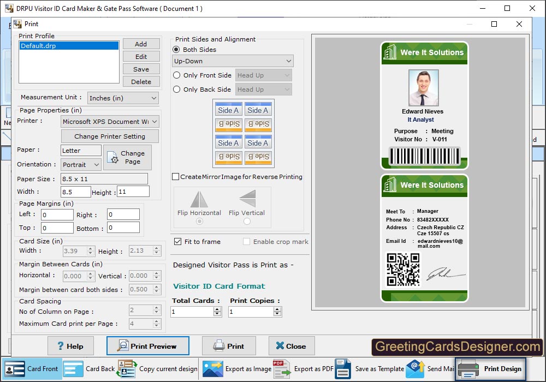Click the Print Copies input field

(x=251, y=312)
